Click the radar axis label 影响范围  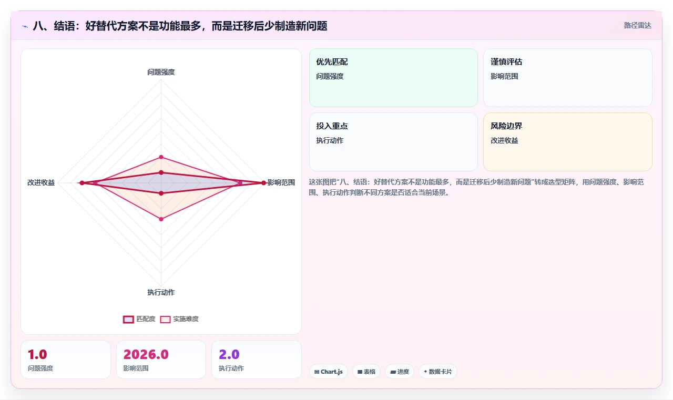[x=281, y=182]
